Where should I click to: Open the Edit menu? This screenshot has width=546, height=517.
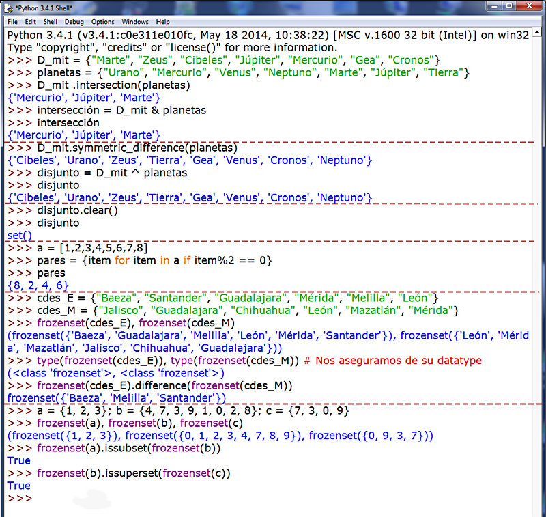30,21
